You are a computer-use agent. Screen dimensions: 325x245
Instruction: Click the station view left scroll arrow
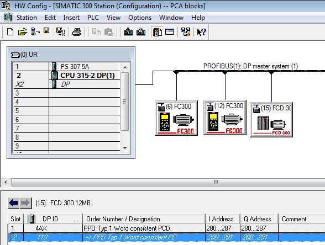[x=6, y=182]
